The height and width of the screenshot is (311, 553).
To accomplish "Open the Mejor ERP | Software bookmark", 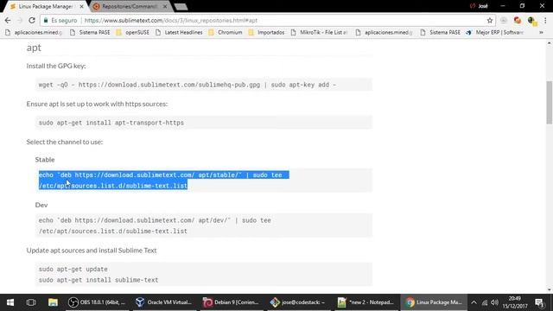I will point(495,33).
